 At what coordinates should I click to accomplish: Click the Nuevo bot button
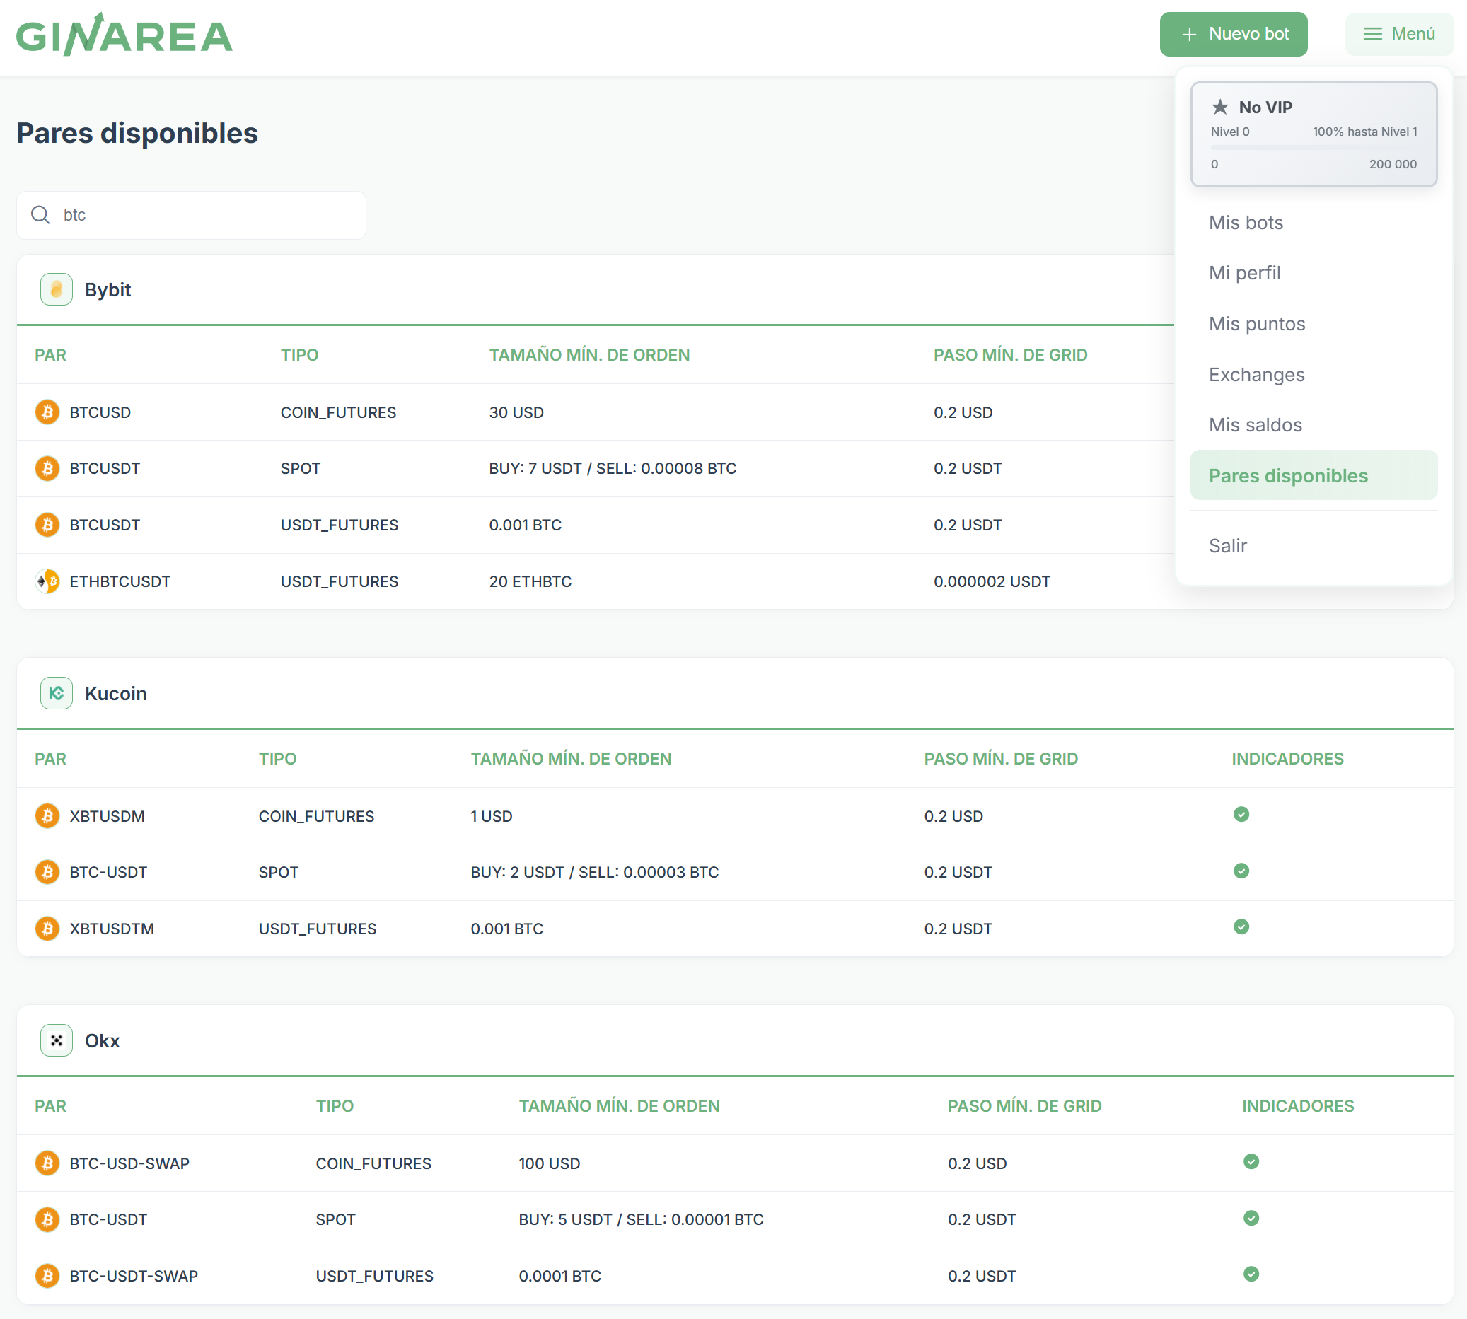1234,34
